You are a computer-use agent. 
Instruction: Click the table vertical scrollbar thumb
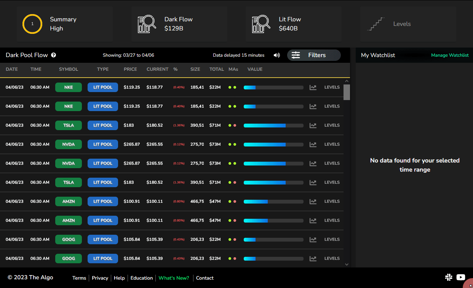coord(347,92)
